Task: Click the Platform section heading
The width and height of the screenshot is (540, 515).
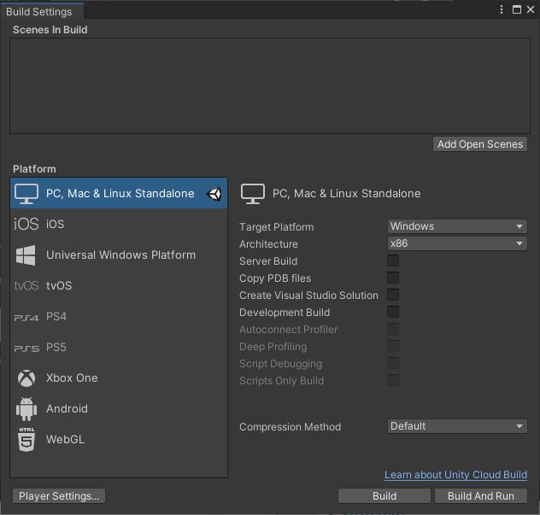Action: coord(34,169)
